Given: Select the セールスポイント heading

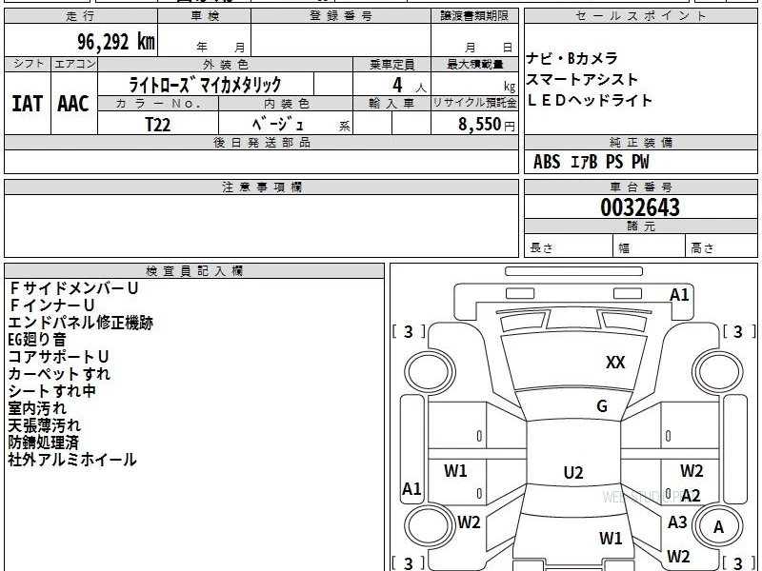Looking at the screenshot, I should [640, 16].
